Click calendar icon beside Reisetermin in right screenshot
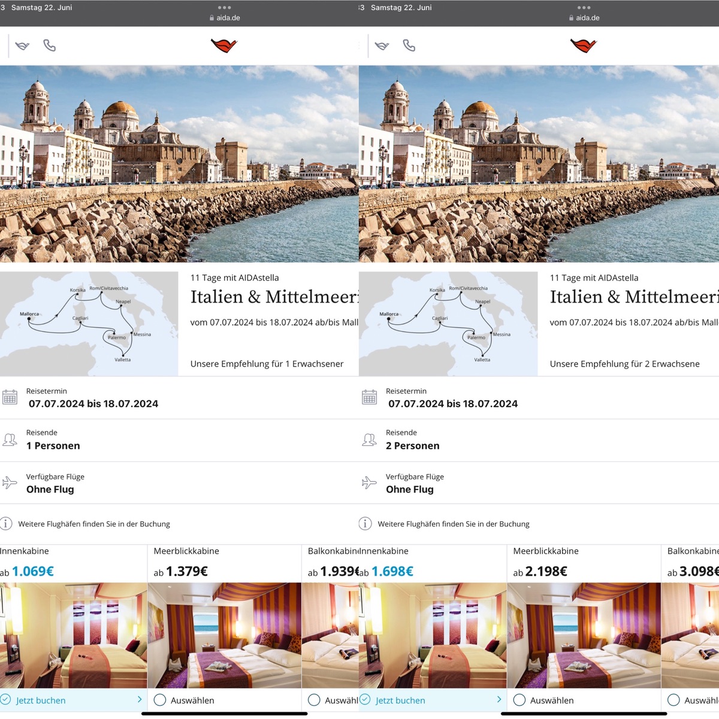The image size is (719, 719). tap(370, 397)
